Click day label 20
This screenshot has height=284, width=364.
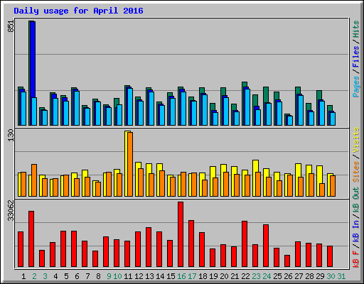pos(224,276)
